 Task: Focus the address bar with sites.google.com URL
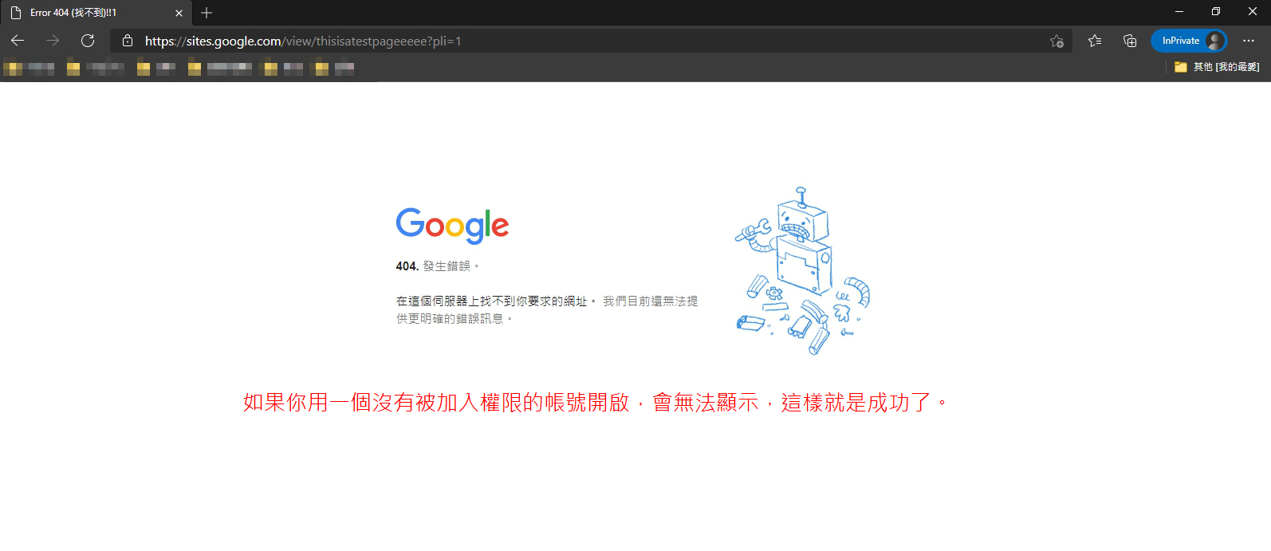tap(590, 41)
